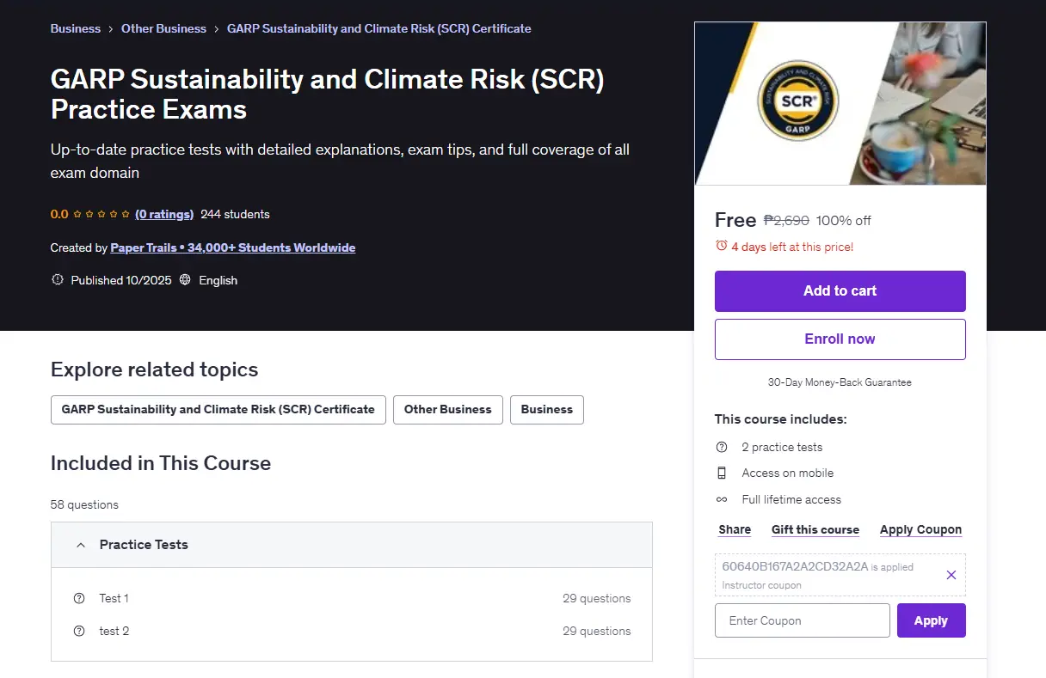Click 29 questions in Test 1 row

597,598
